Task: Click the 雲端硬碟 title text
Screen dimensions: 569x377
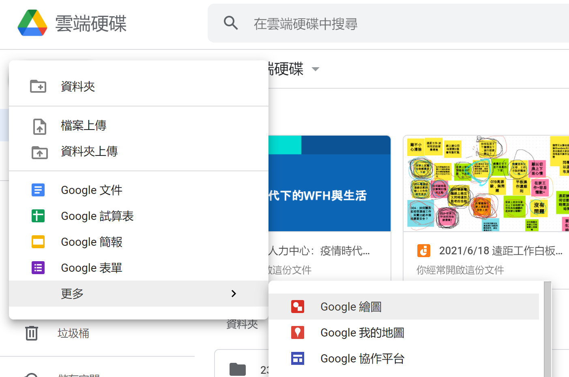Action: (91, 23)
